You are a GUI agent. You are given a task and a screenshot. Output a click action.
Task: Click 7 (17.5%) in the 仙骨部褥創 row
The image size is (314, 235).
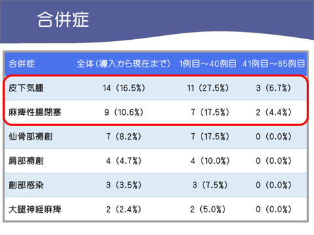coord(210,136)
